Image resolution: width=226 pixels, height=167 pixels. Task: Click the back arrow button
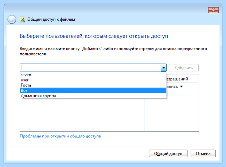pyautogui.click(x=12, y=19)
